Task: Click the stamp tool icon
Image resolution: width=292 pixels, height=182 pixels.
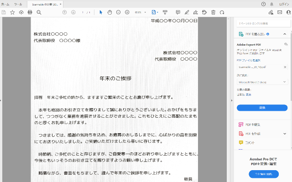Action: [204, 12]
